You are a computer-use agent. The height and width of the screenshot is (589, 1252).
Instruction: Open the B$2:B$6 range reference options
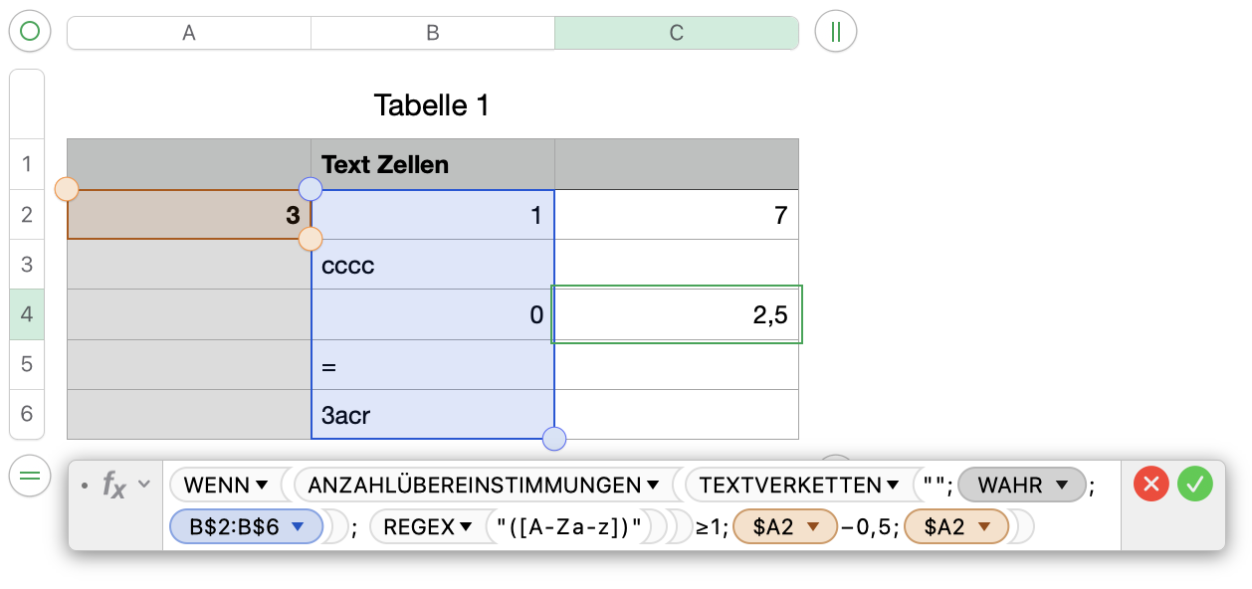pos(297,527)
